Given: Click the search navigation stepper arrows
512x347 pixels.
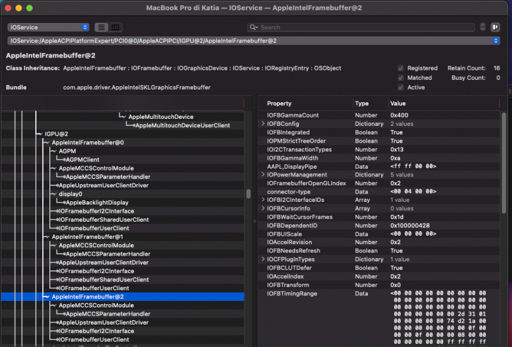Looking at the screenshot, I should pyautogui.click(x=483, y=27).
